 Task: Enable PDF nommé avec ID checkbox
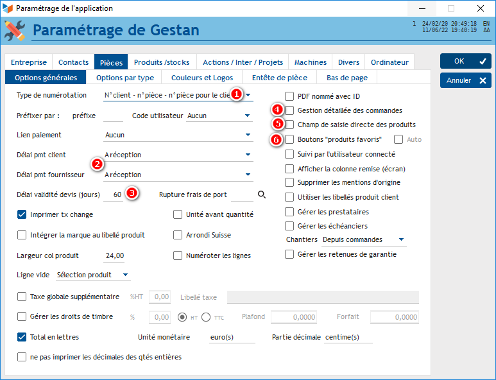pyautogui.click(x=289, y=96)
